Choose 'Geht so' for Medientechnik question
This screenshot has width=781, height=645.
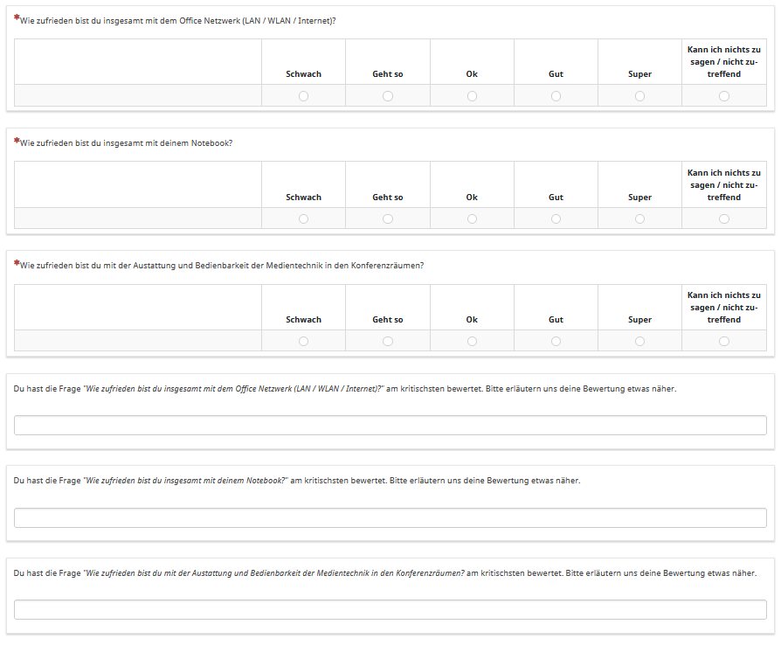(388, 341)
